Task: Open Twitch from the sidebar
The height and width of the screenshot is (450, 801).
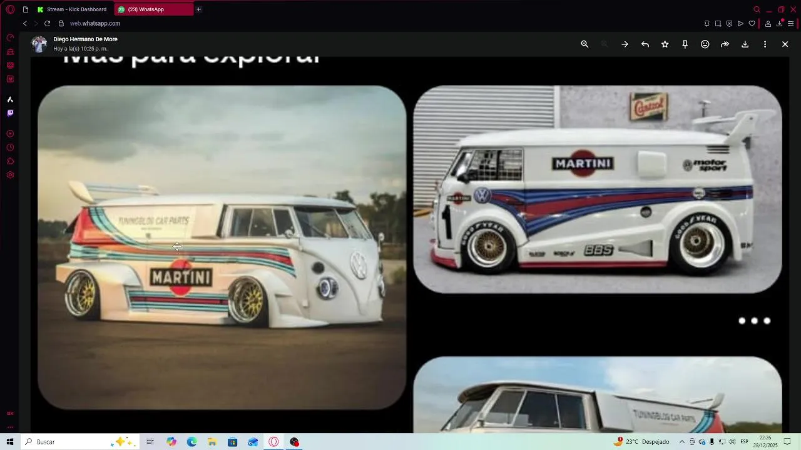Action: 10,113
